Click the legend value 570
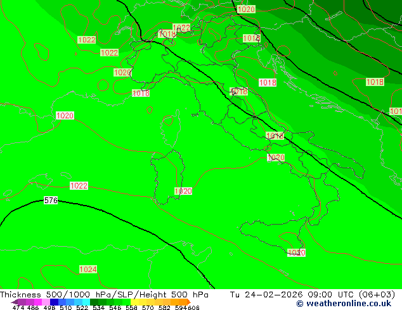 point(148,307)
